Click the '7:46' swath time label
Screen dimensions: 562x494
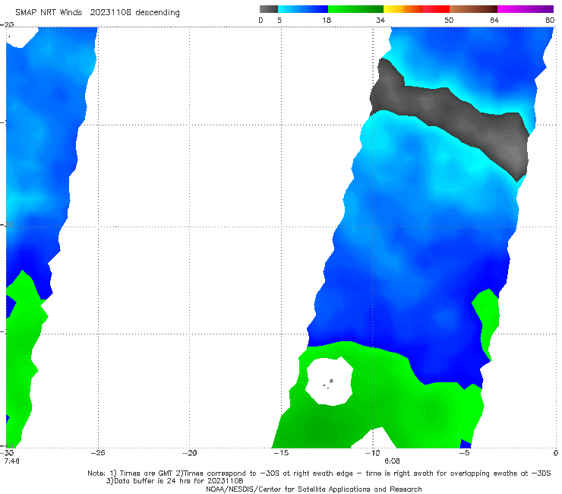tap(12, 461)
